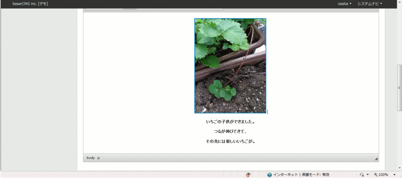Image resolution: width=402 pixels, height=178 pixels.
Task: Click インターネット | 保護モード: 有効 status text
Action: [x=301, y=175]
